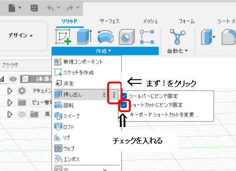This screenshot has width=236, height=171.
Task: Click the root component cube icon
Action: 25,79
